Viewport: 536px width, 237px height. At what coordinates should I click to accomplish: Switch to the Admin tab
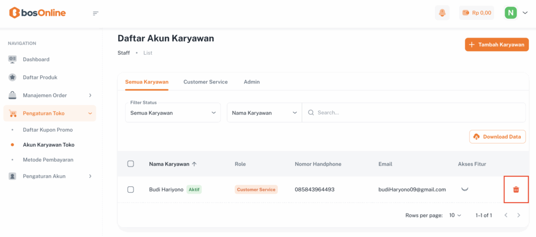[252, 82]
